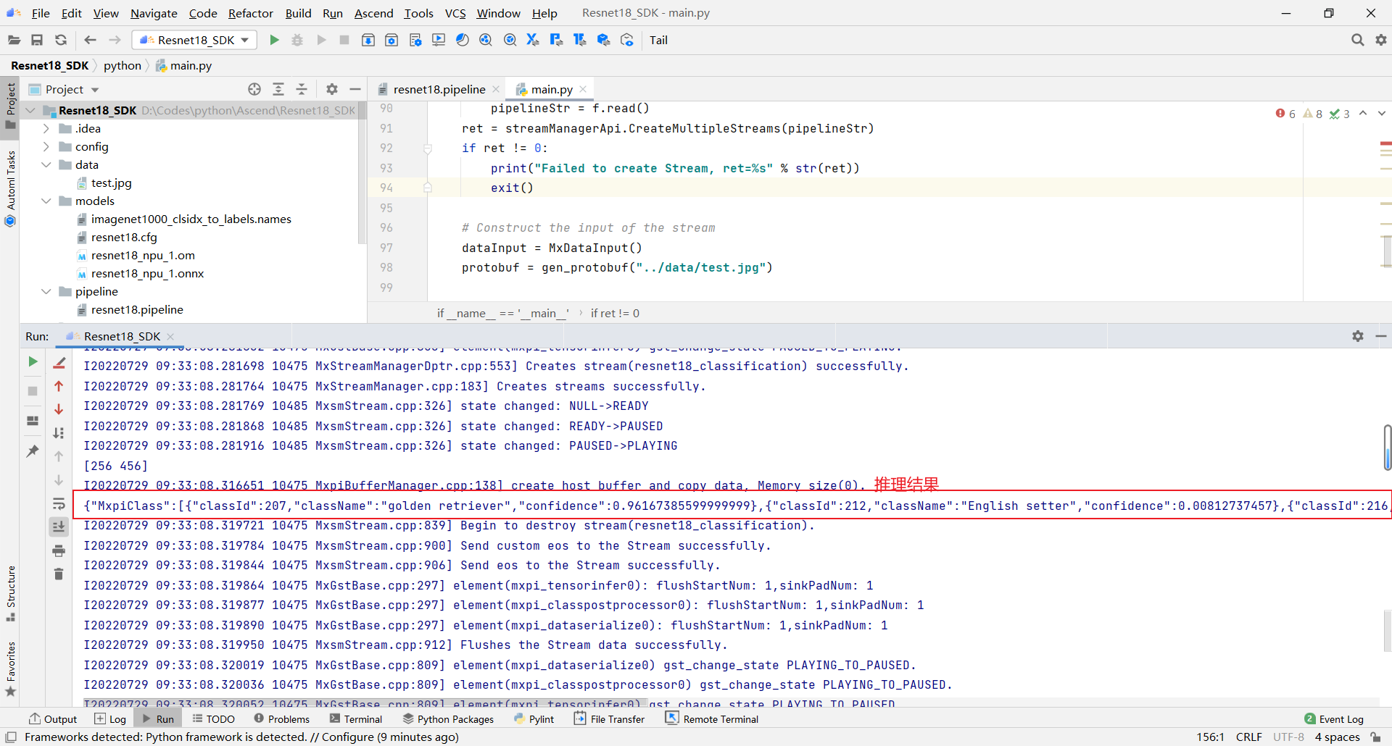The height and width of the screenshot is (746, 1392).
Task: Start debugging with the bug icon
Action: tap(297, 40)
